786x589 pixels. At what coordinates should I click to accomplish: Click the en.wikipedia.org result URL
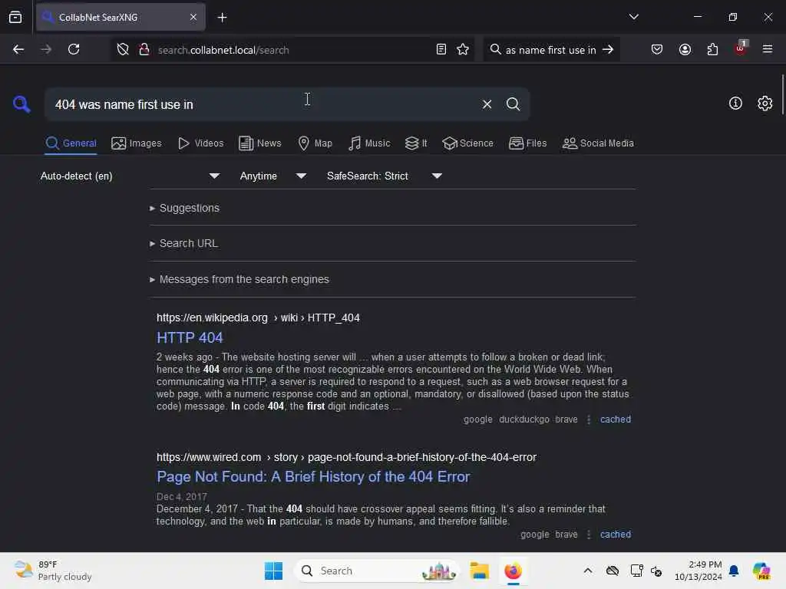tap(258, 318)
